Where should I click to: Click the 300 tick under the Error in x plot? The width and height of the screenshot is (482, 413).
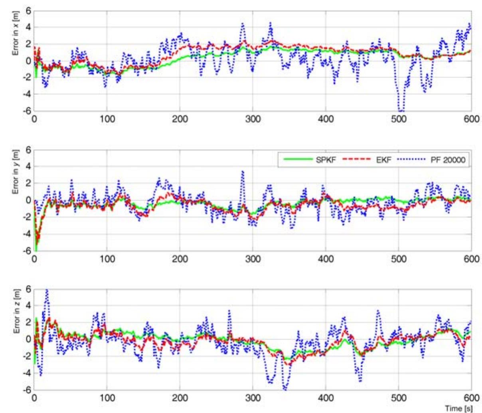pyautogui.click(x=253, y=120)
